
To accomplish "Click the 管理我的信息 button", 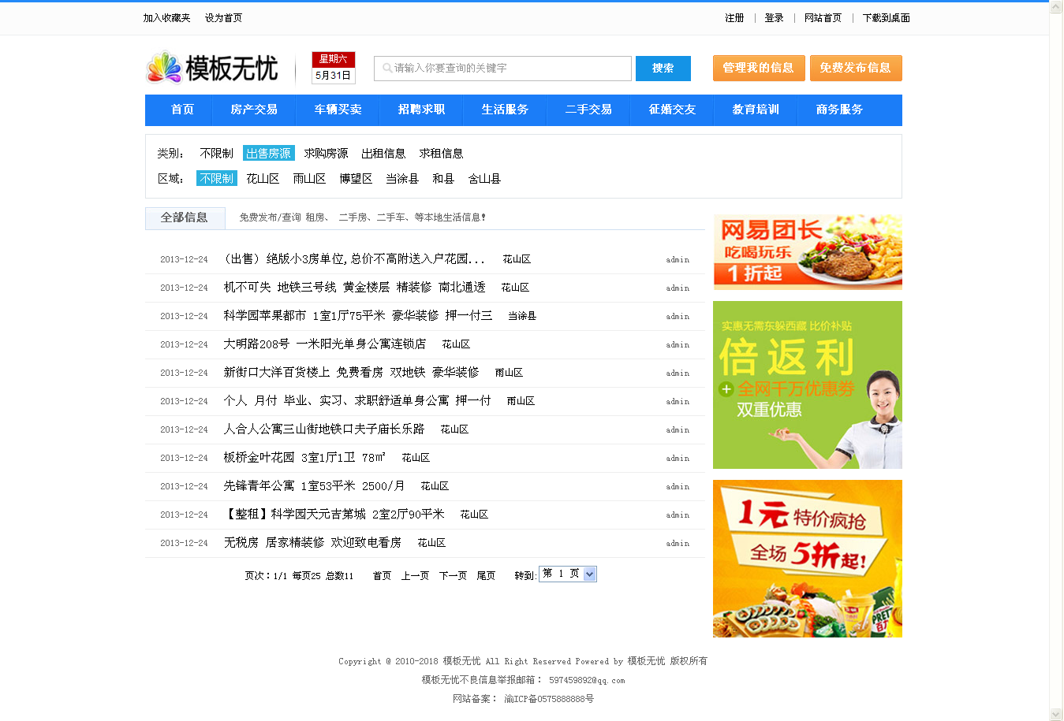I will [758, 68].
